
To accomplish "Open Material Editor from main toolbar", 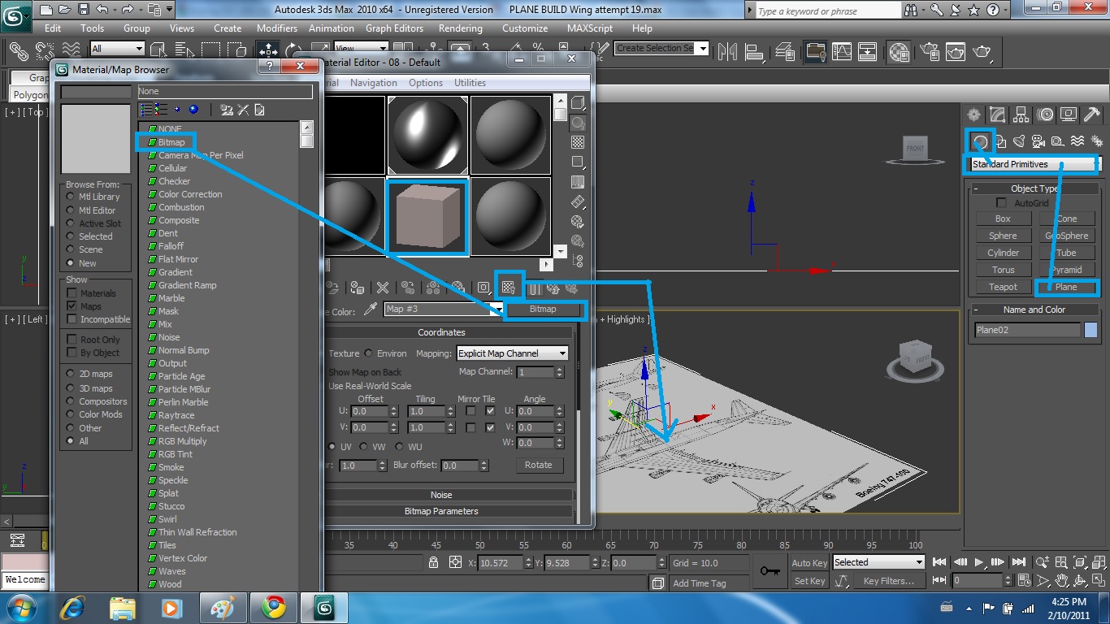I will (899, 50).
